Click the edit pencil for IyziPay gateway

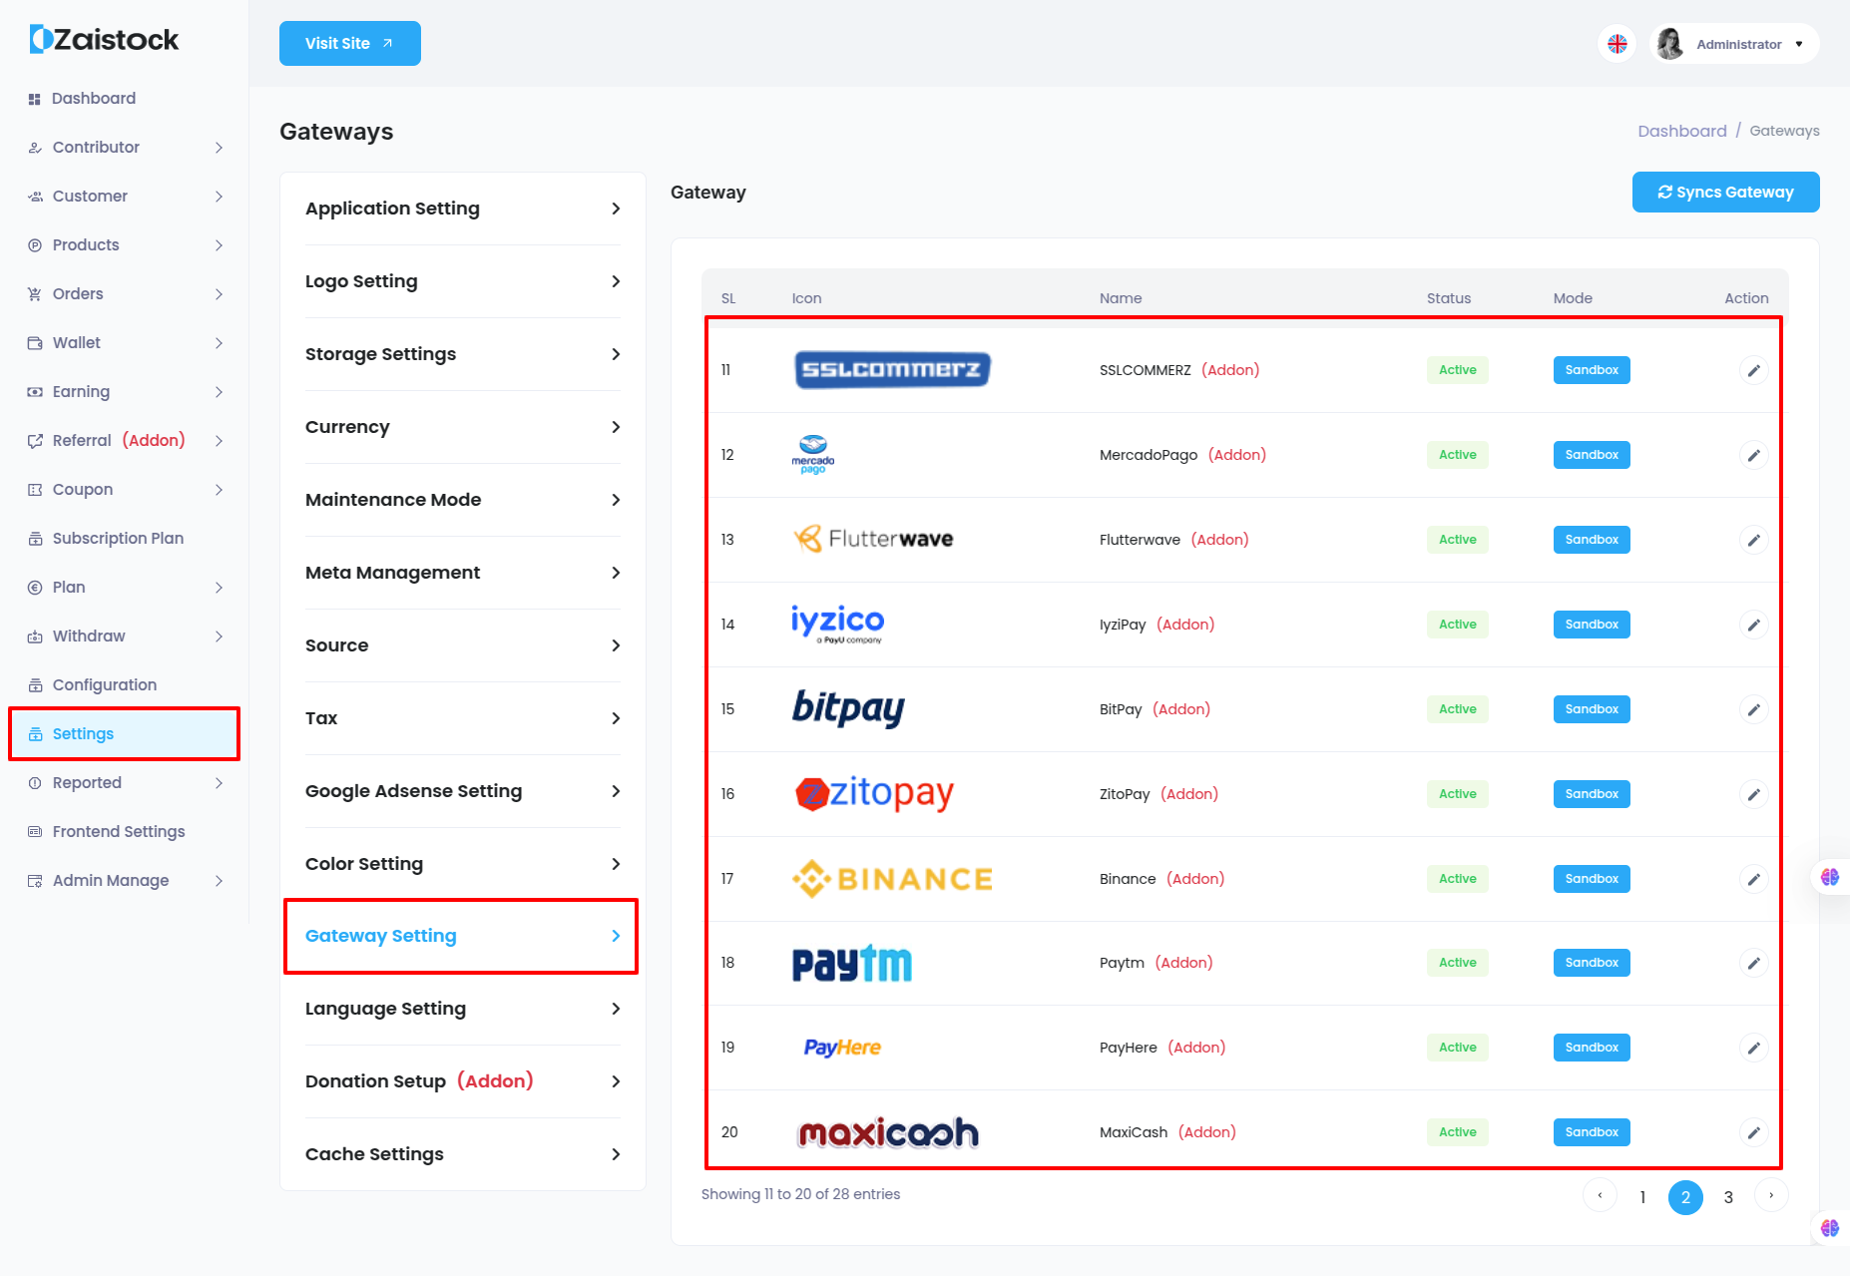[1753, 625]
